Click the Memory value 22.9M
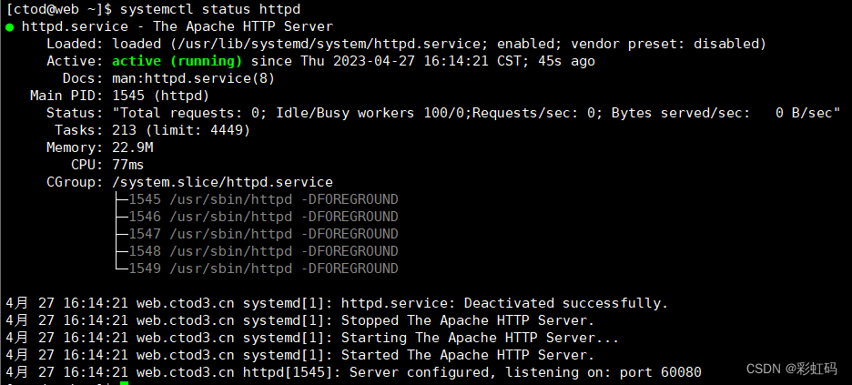 (x=133, y=147)
